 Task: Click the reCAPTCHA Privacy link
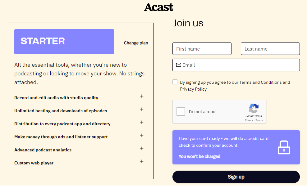coord(249,120)
